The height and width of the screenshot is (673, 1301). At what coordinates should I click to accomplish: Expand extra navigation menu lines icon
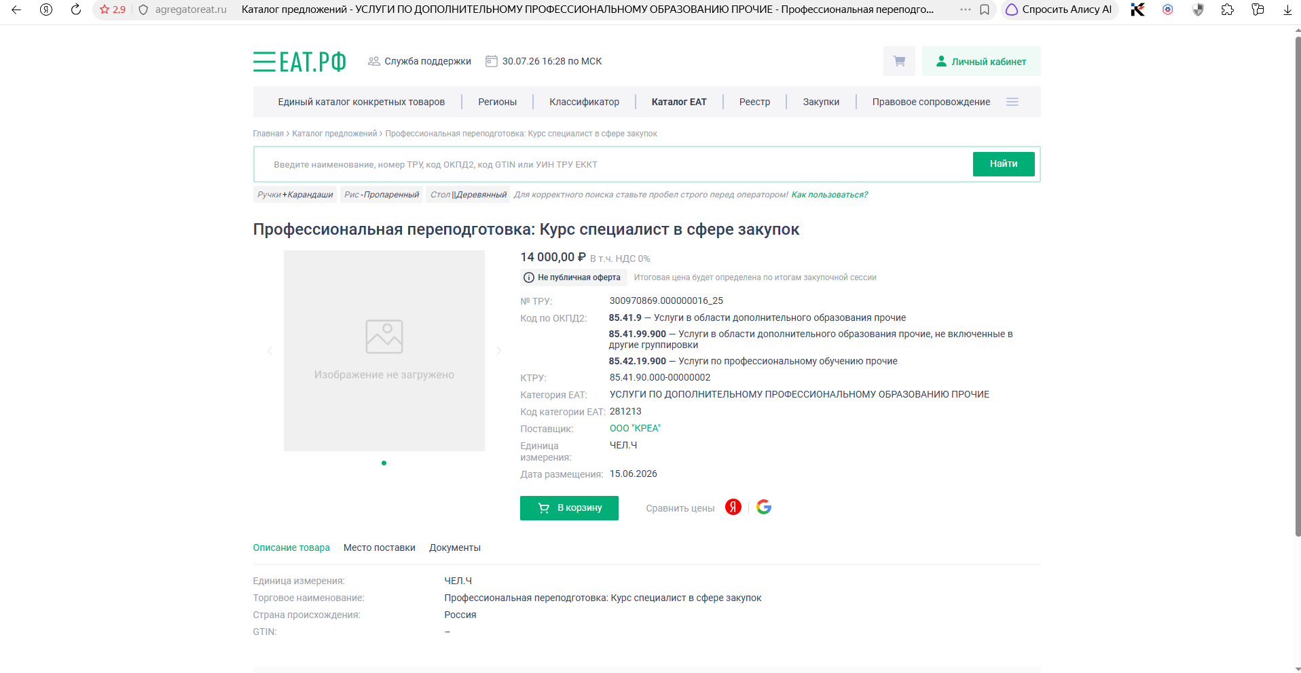1012,102
